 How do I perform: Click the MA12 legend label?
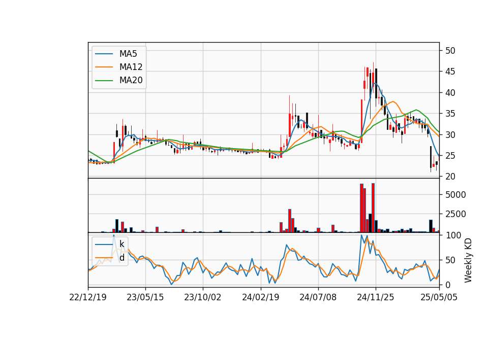pyautogui.click(x=131, y=67)
